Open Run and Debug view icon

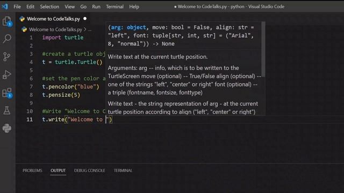point(7,75)
